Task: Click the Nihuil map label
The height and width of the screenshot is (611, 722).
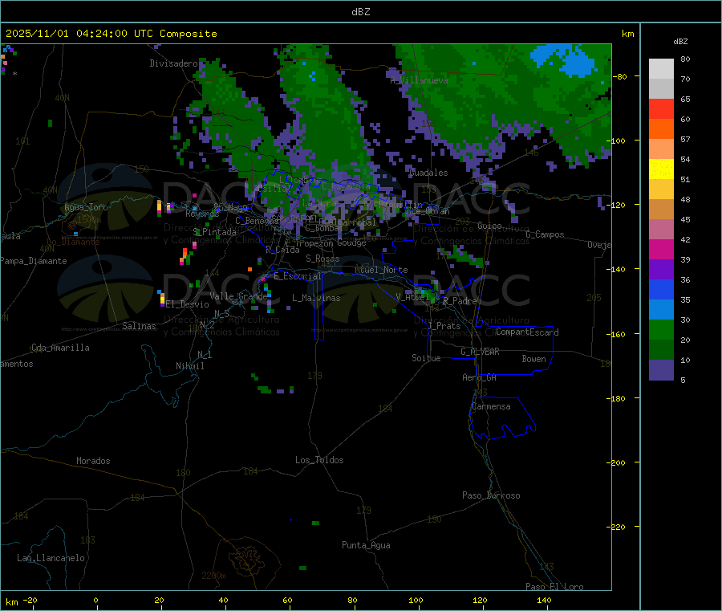Action: [190, 366]
